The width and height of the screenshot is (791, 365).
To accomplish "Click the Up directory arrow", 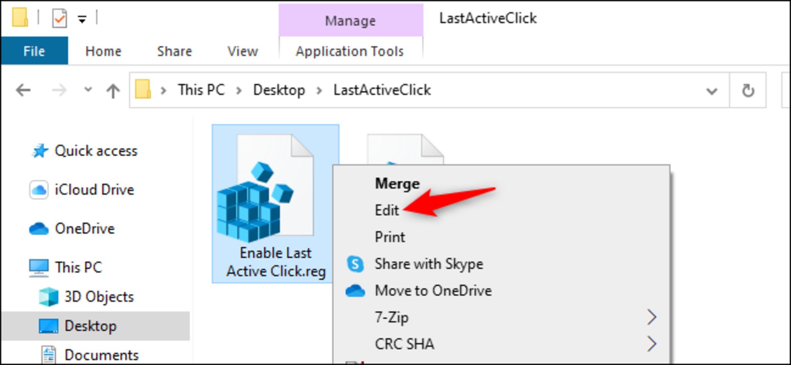I will pyautogui.click(x=113, y=90).
